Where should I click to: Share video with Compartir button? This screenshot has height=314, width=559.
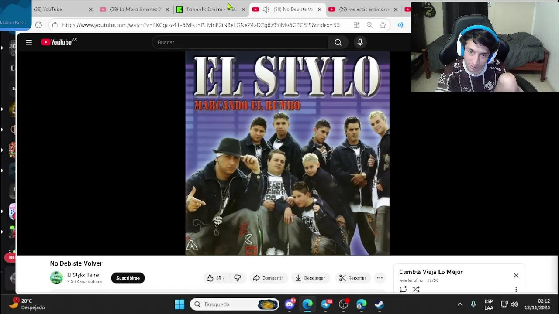tap(268, 278)
